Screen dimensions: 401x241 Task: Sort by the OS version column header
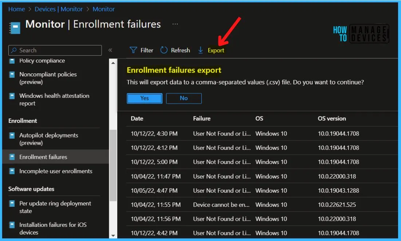coord(332,119)
